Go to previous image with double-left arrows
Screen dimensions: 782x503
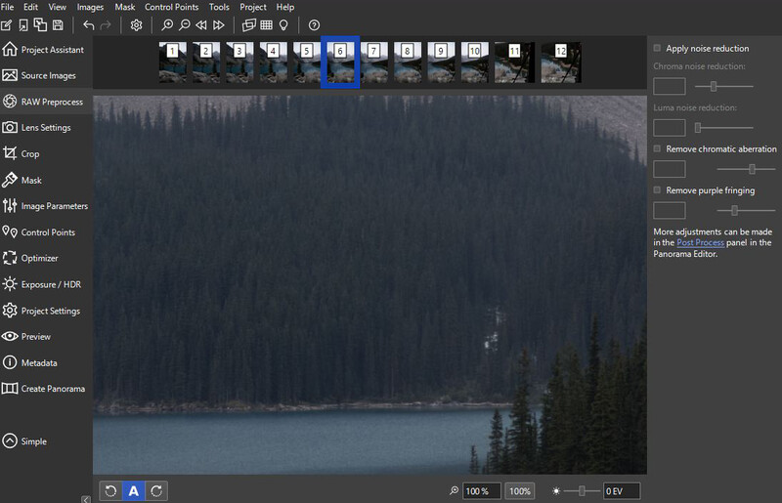tap(201, 25)
